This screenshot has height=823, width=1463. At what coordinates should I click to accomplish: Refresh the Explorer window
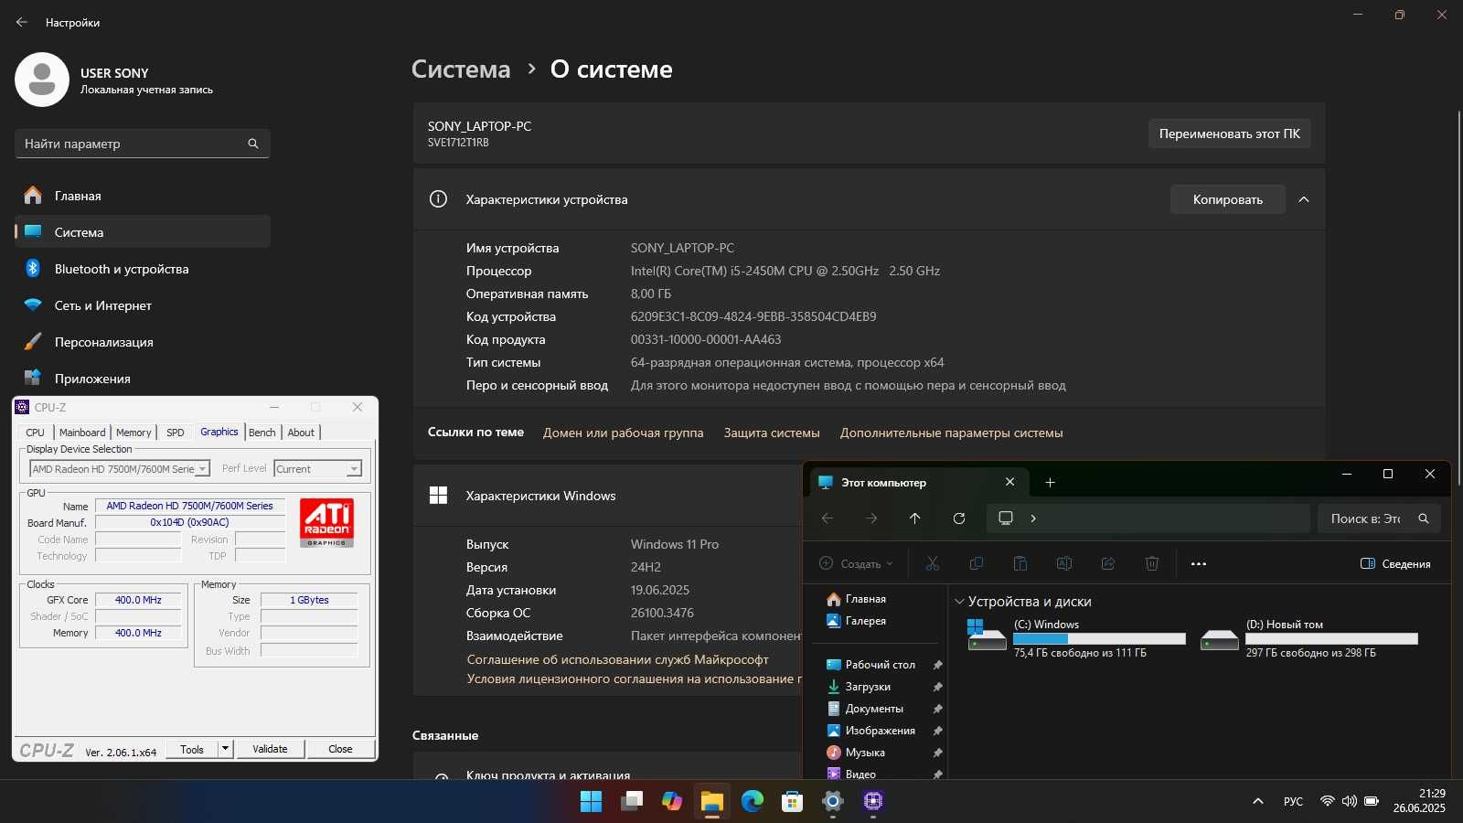pos(959,518)
